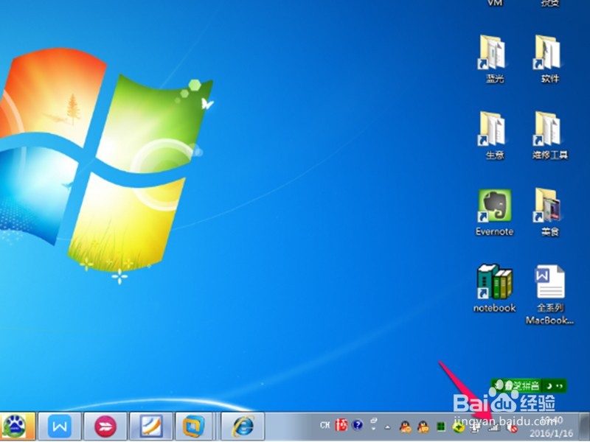Open the notebook books shortcut

pos(494,289)
